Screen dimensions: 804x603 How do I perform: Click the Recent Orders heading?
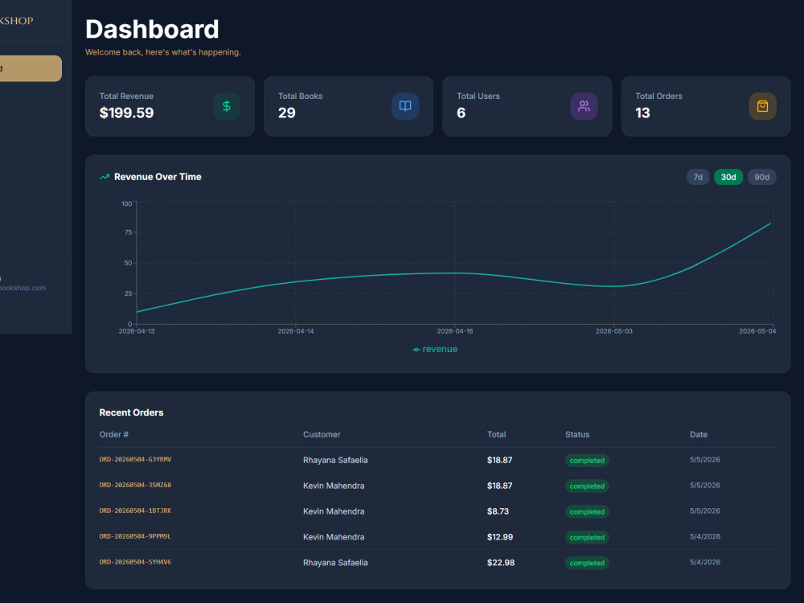131,412
